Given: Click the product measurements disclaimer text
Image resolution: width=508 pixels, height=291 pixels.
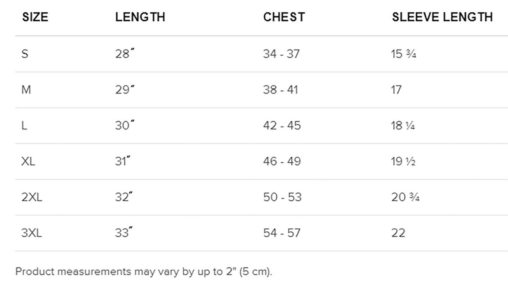Looking at the screenshot, I should coord(144,271).
